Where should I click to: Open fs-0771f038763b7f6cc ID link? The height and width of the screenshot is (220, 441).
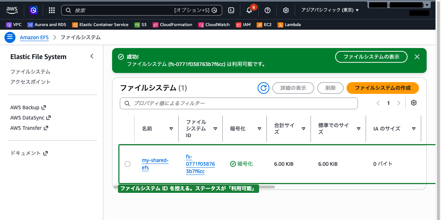click(200, 164)
